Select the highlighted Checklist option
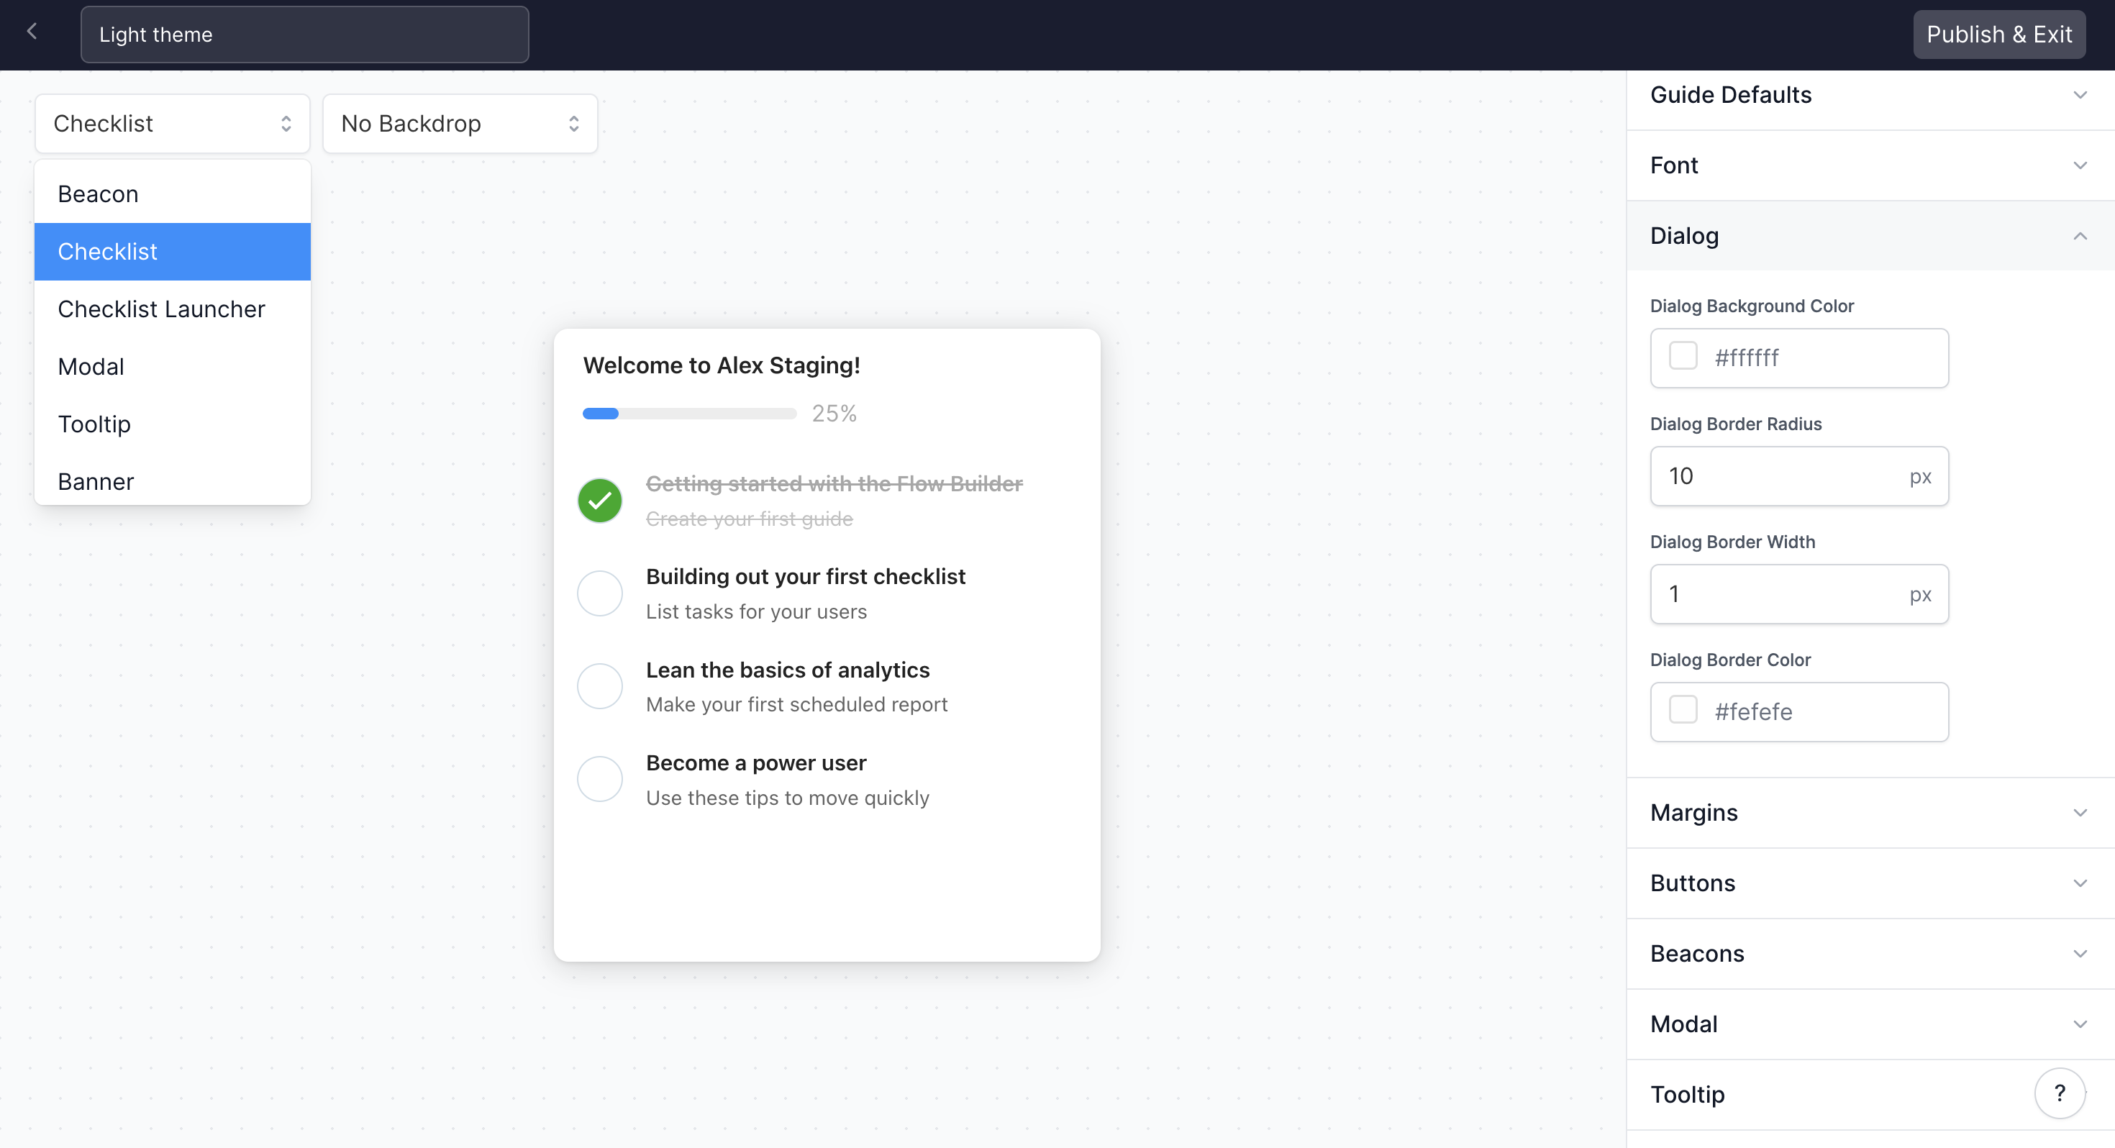2115x1148 pixels. (x=173, y=252)
